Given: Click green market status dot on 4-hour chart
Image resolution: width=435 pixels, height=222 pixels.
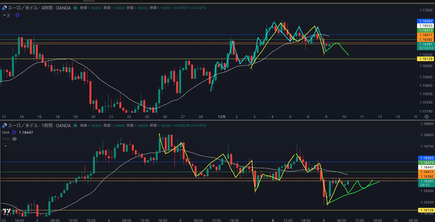Looking at the screenshot, I should pyautogui.click(x=75, y=8).
